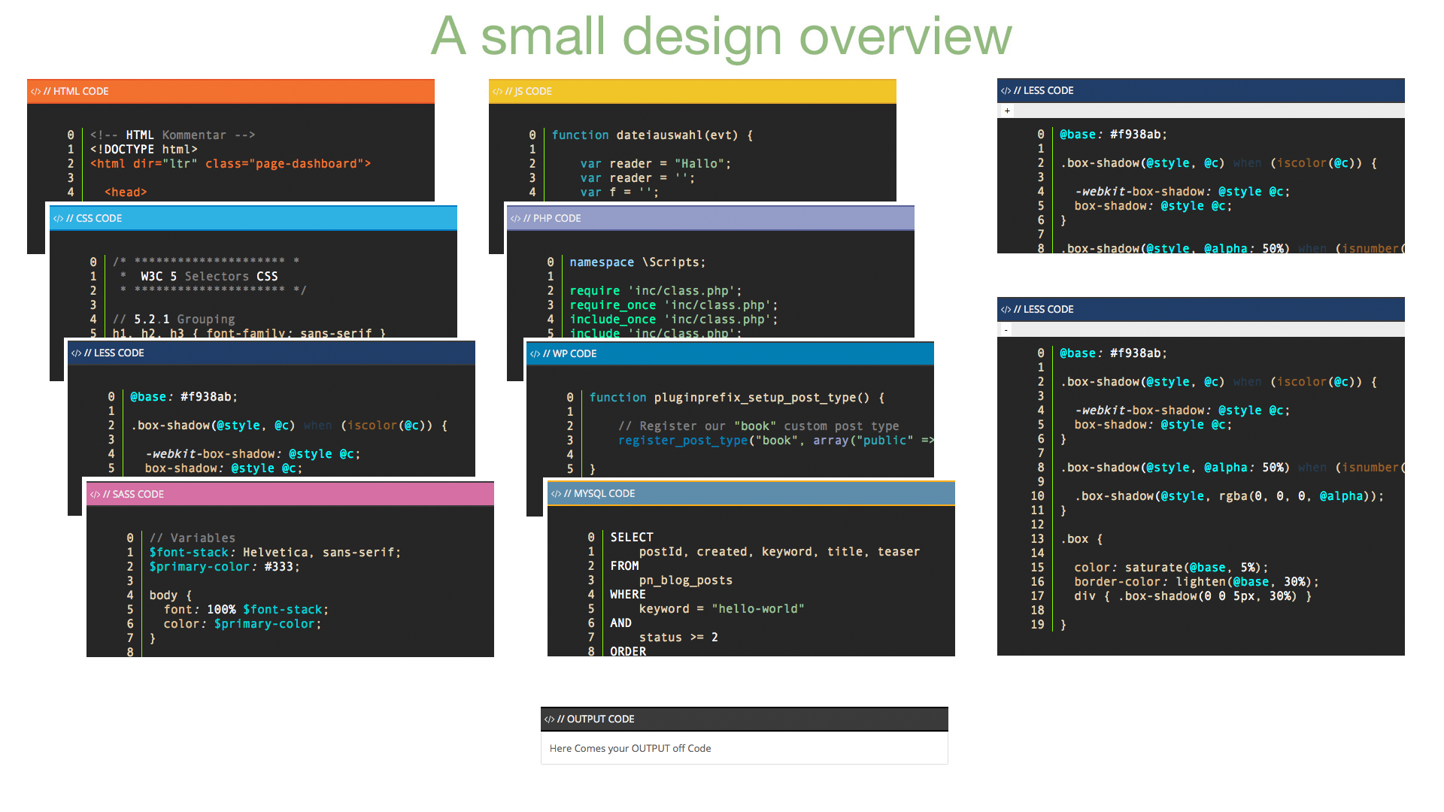Click the WP CODE header label

(x=570, y=354)
